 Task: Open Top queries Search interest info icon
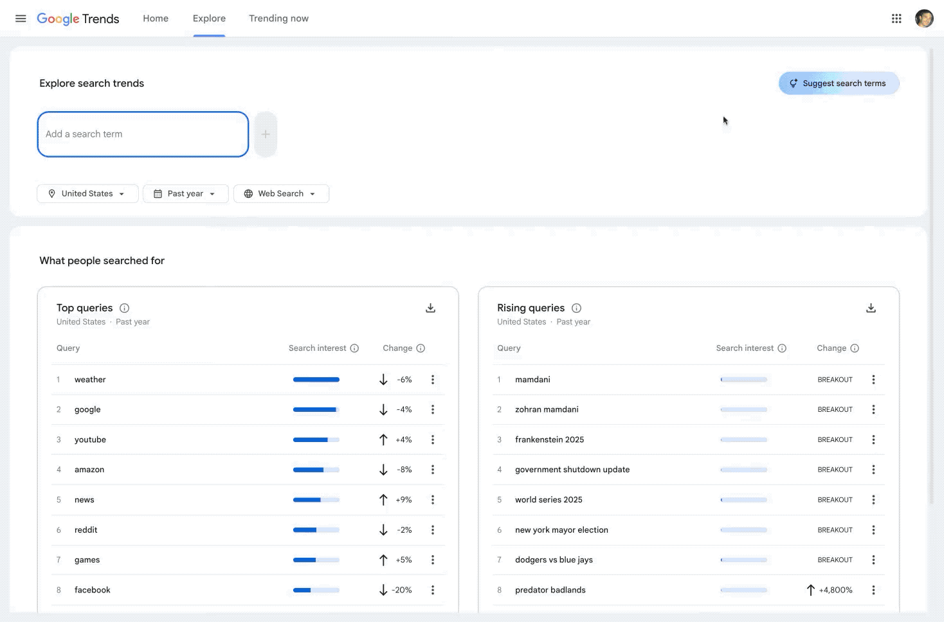click(354, 348)
